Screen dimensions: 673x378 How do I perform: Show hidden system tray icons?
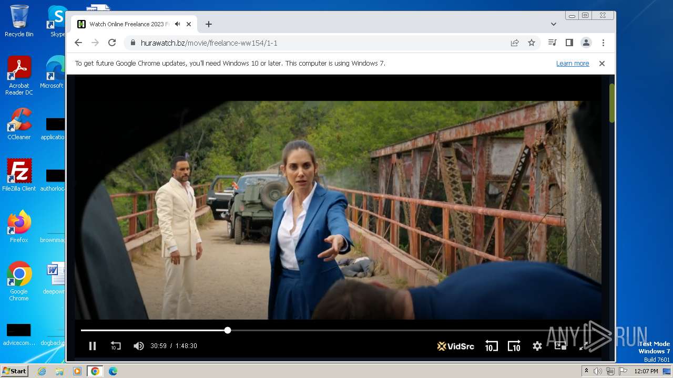(x=586, y=371)
